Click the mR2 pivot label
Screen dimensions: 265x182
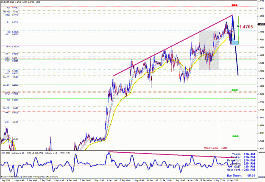(12, 15)
